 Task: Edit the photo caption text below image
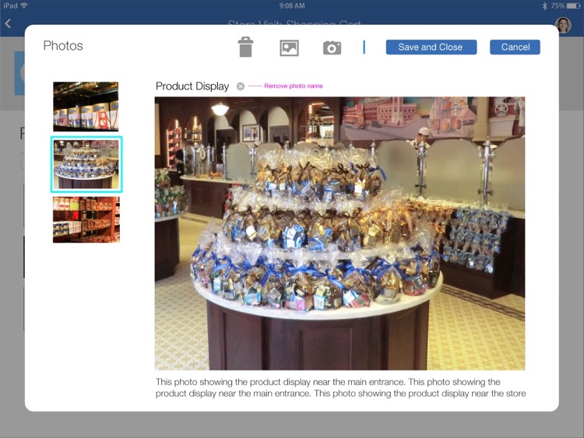point(340,387)
